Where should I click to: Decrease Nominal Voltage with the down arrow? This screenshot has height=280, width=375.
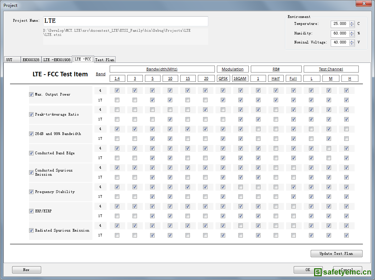point(351,44)
